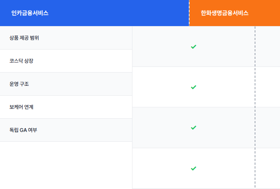Click the topmost green checkmark icon

click(193, 47)
